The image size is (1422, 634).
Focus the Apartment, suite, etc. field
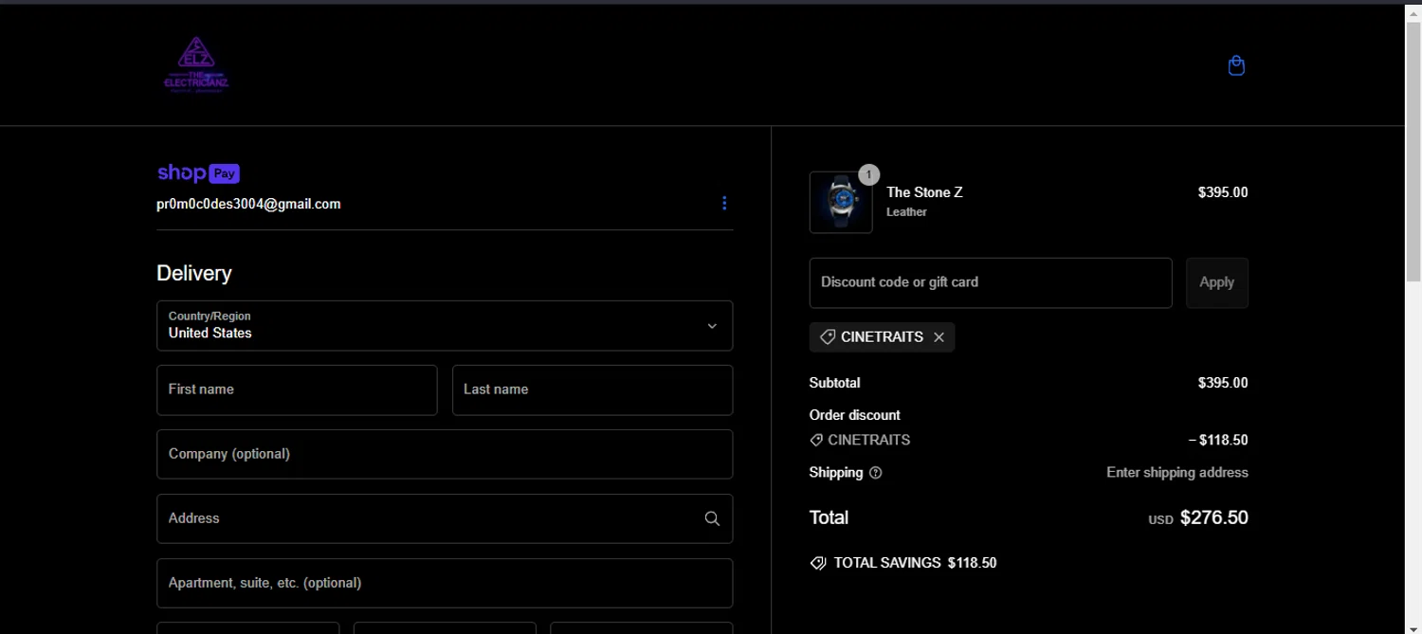click(445, 583)
